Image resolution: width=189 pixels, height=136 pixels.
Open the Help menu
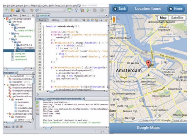tap(75, 5)
